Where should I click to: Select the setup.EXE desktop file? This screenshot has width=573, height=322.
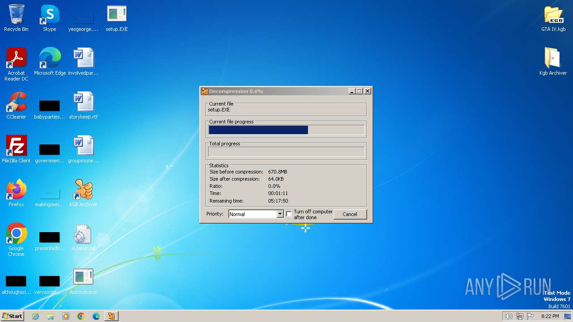pos(117,18)
